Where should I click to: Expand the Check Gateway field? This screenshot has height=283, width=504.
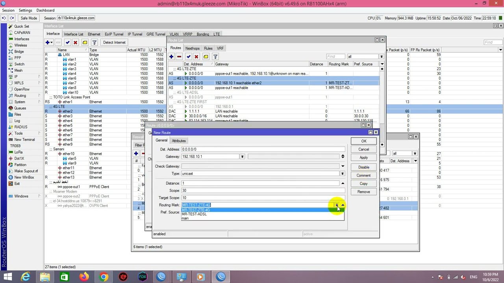343,166
